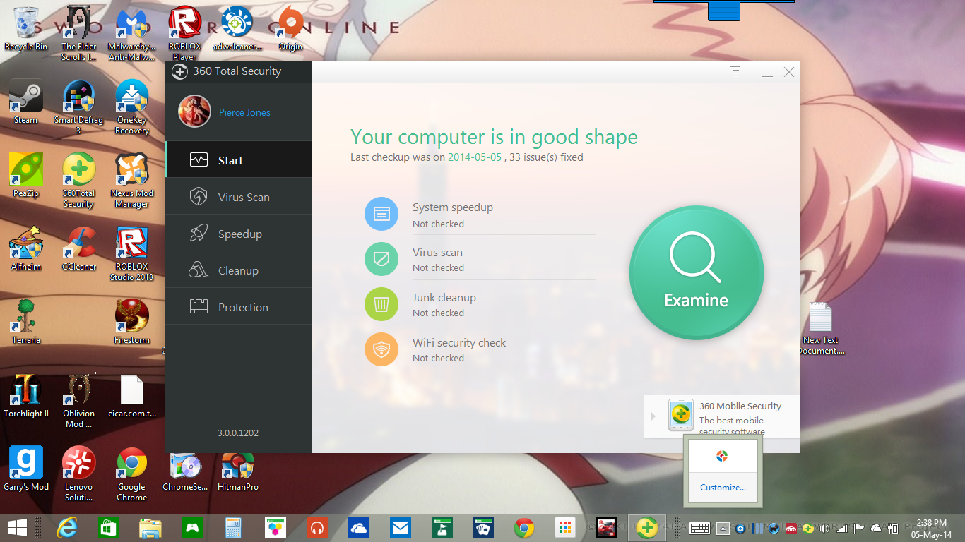Select the Origin desktop shortcut
This screenshot has width=965, height=542.
(x=290, y=28)
